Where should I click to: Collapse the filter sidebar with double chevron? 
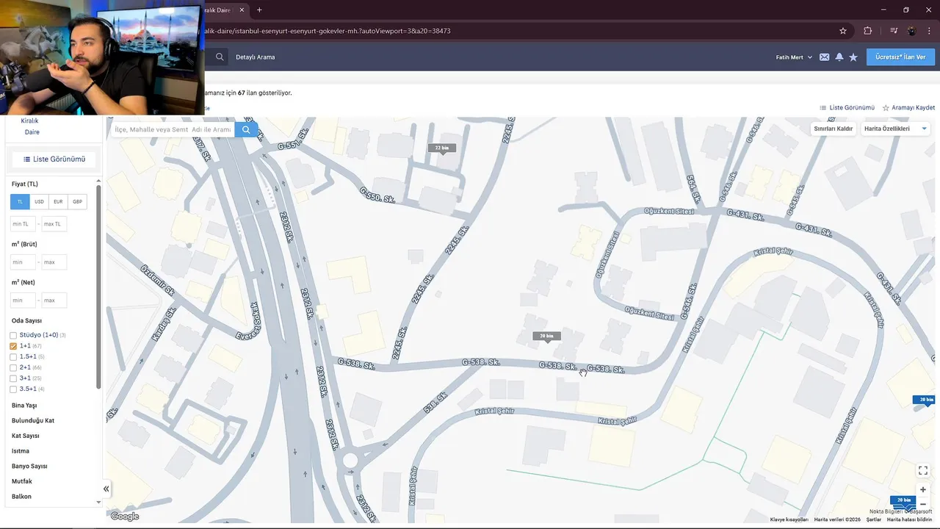106,489
